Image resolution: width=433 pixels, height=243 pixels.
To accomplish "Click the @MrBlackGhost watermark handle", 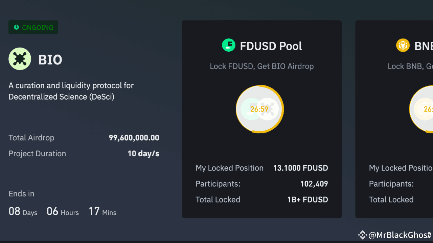I will pos(399,235).
